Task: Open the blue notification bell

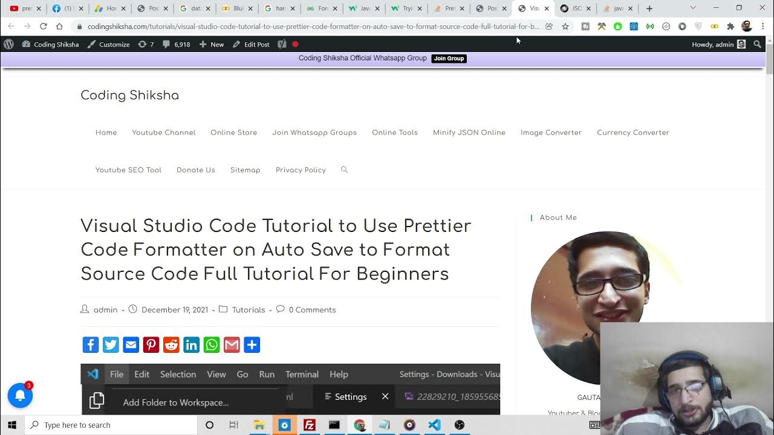Action: pyautogui.click(x=20, y=395)
